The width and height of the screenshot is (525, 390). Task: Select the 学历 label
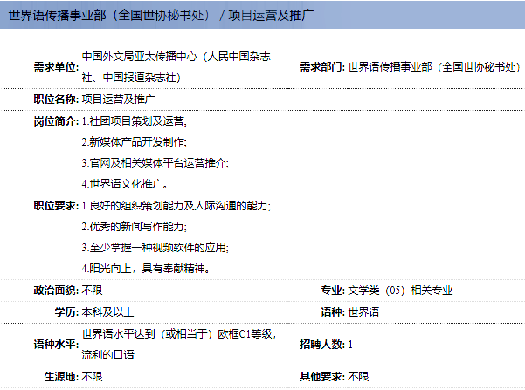click(66, 312)
